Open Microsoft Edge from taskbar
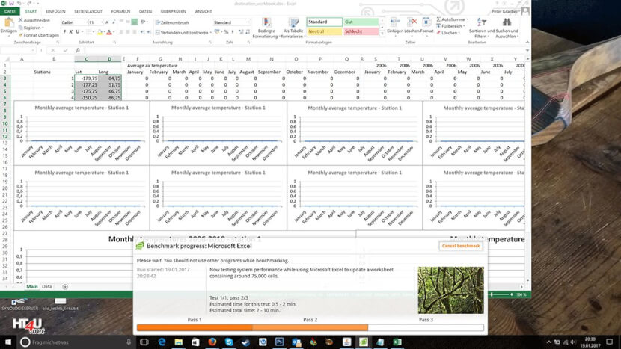The image size is (621, 349). point(162,342)
